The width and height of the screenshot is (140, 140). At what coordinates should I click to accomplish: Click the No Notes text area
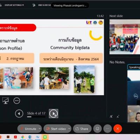pyautogui.click(x=117, y=62)
